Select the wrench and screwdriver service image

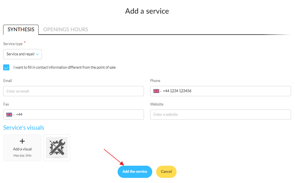(57, 148)
